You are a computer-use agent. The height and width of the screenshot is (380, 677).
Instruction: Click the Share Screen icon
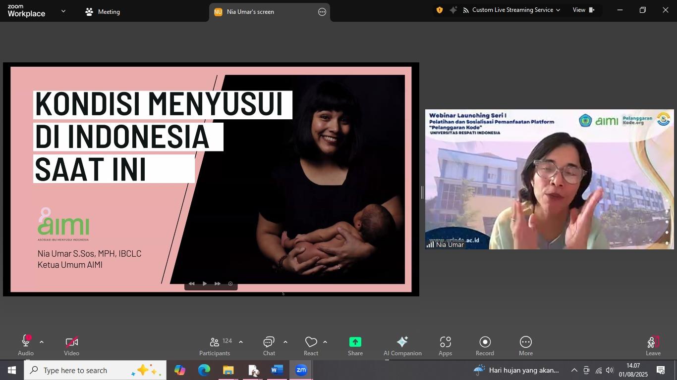point(355,345)
